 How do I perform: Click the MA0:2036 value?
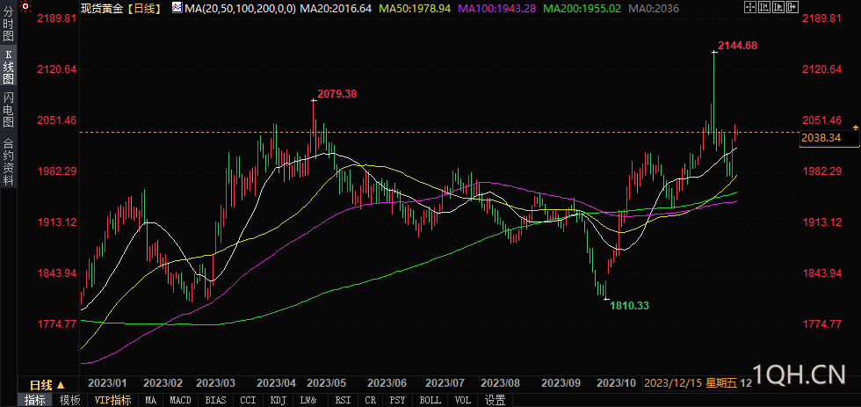tap(654, 8)
